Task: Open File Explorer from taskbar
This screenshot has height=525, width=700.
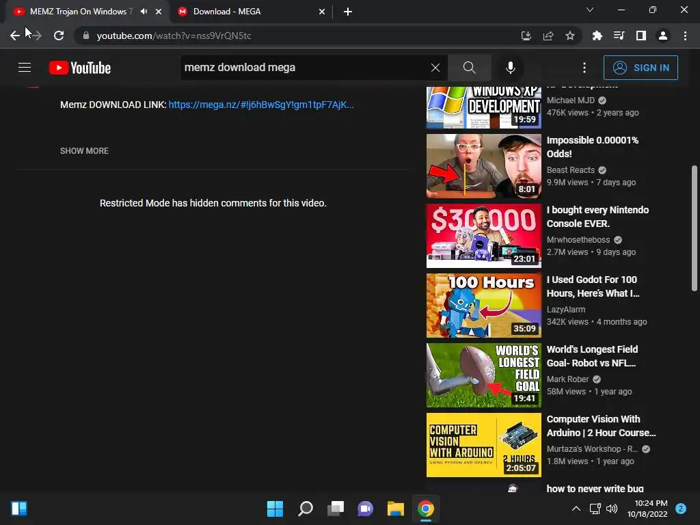Action: (x=396, y=509)
